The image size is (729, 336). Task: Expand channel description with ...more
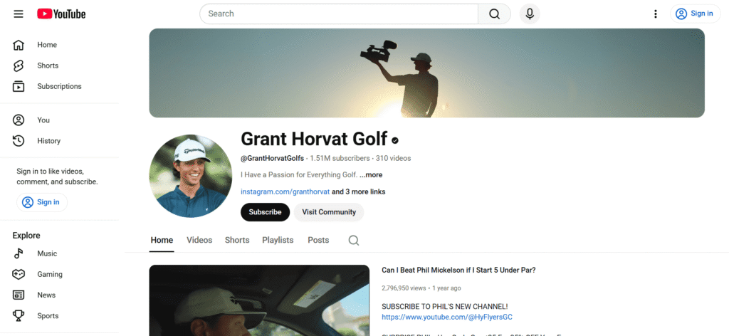click(371, 175)
